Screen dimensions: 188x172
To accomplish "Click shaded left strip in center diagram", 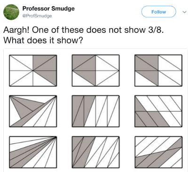I will [x=78, y=111].
